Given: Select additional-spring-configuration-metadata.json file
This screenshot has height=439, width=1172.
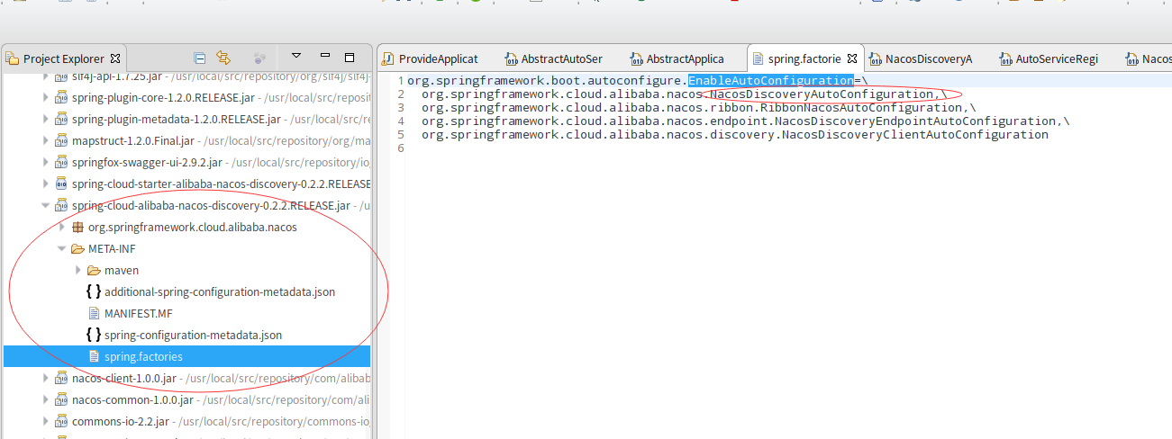Looking at the screenshot, I should pyautogui.click(x=220, y=291).
